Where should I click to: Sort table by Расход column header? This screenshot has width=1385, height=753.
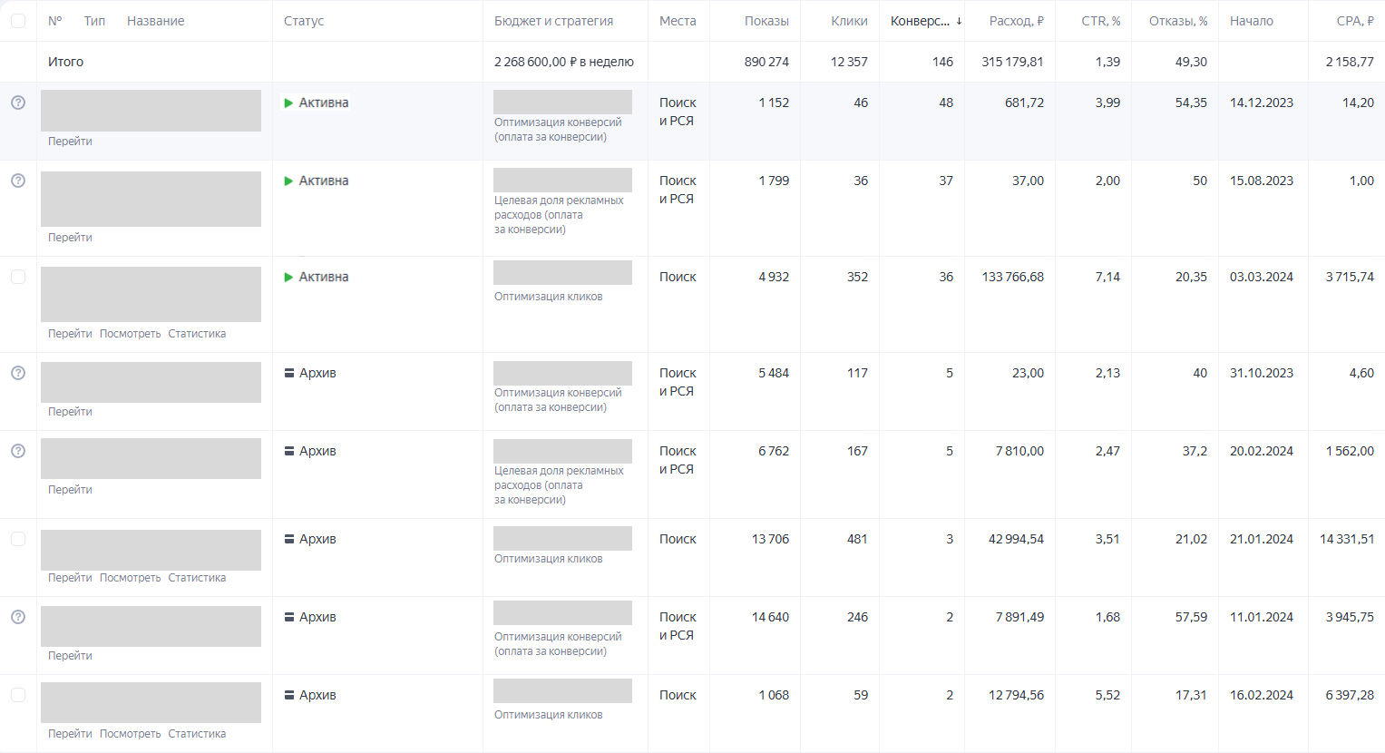click(x=1016, y=21)
